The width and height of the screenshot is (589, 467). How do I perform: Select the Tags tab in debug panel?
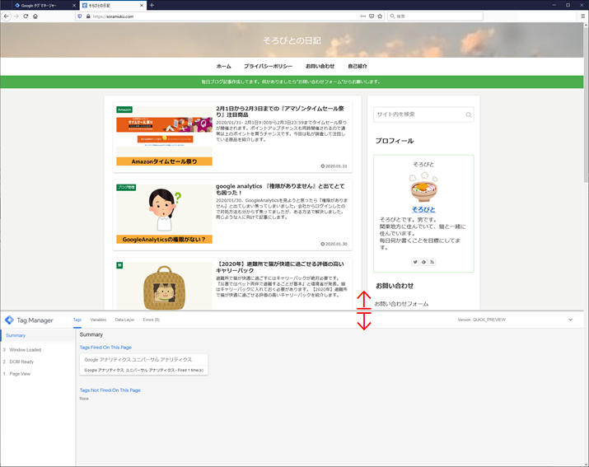coord(77,320)
